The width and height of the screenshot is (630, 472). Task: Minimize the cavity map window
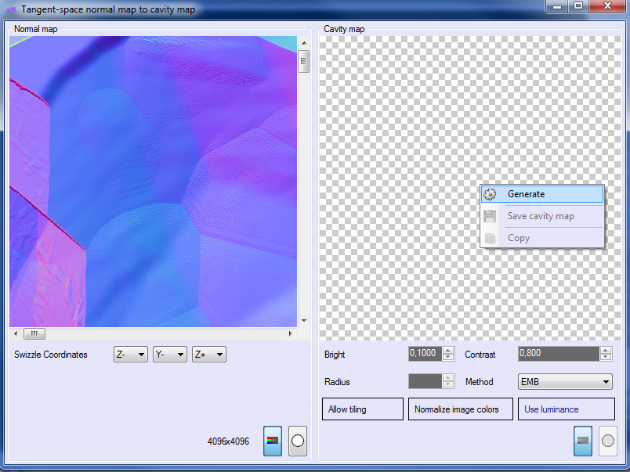557,6
